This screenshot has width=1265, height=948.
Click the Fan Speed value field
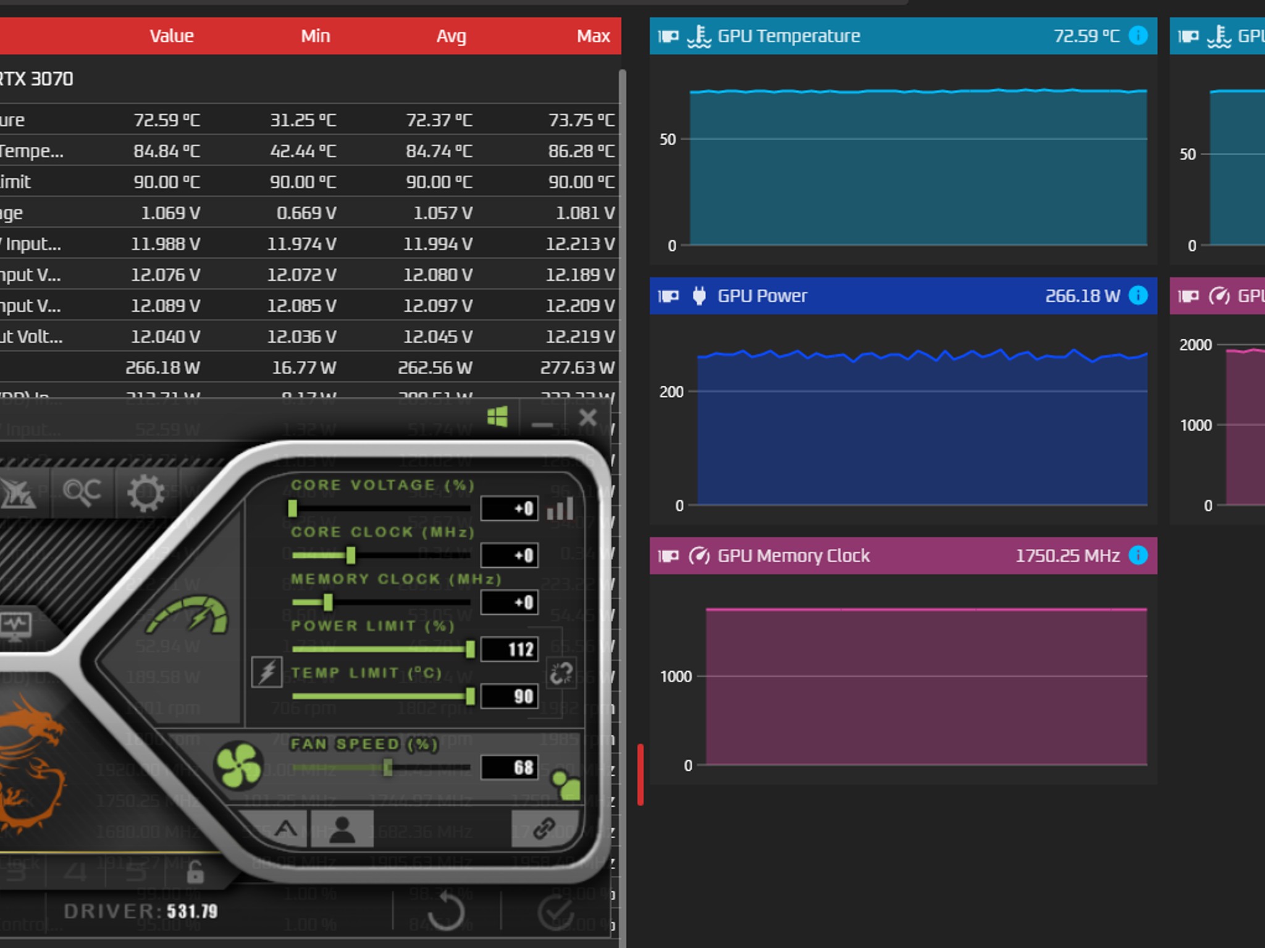510,767
